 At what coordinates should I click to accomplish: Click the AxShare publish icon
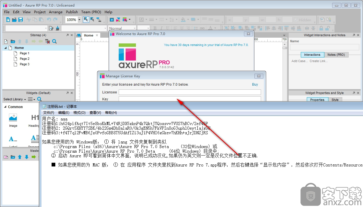(118, 20)
